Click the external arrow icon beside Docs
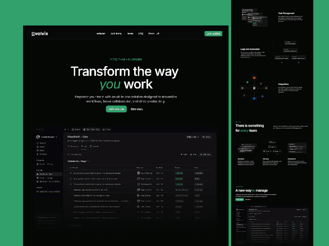Image resolution: width=329 pixels, height=246 pixels. (158, 34)
